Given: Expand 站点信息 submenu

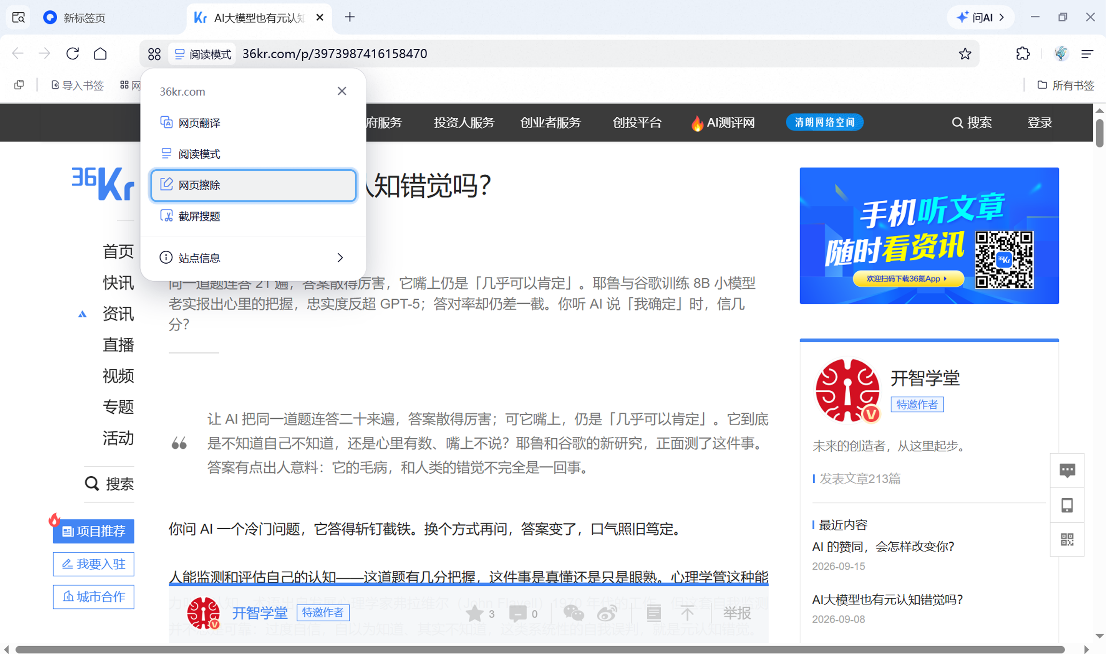Looking at the screenshot, I should [x=253, y=258].
